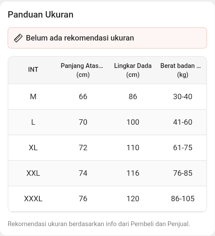Screen dimensions: 215x236
Task: Click the truncated 'Panjang Atas…' column header
Action: pyautogui.click(x=83, y=70)
